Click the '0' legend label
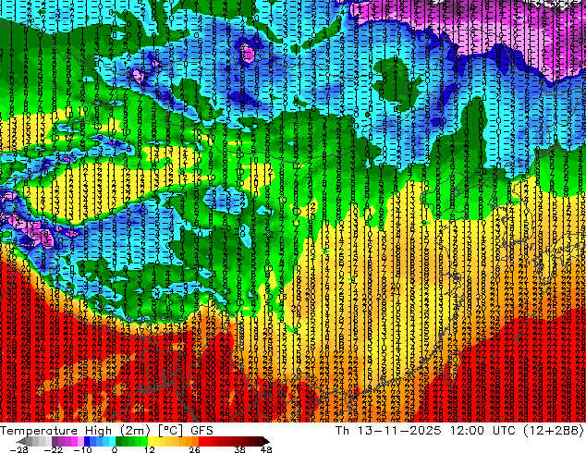This screenshot has width=586, height=453. (x=115, y=449)
